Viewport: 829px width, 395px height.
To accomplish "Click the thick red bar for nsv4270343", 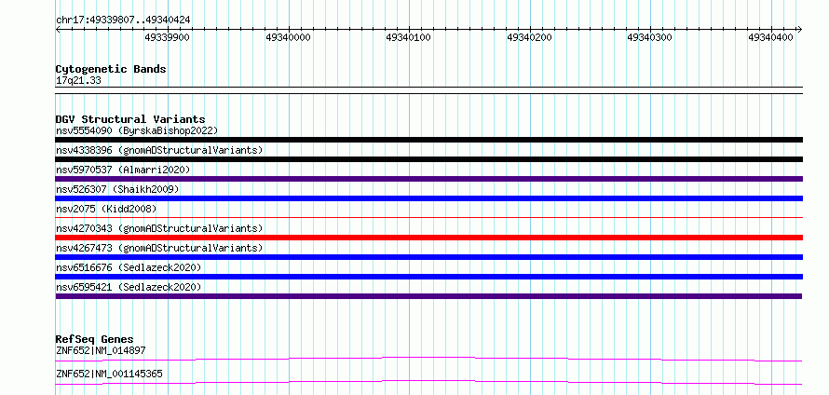I will point(428,238).
